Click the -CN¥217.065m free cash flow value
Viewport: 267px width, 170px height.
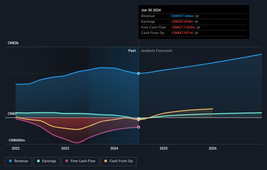pyautogui.click(x=183, y=27)
